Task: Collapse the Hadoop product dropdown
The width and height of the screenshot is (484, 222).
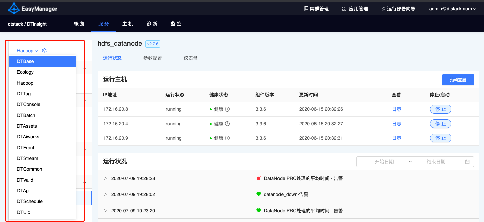Action: tap(27, 51)
